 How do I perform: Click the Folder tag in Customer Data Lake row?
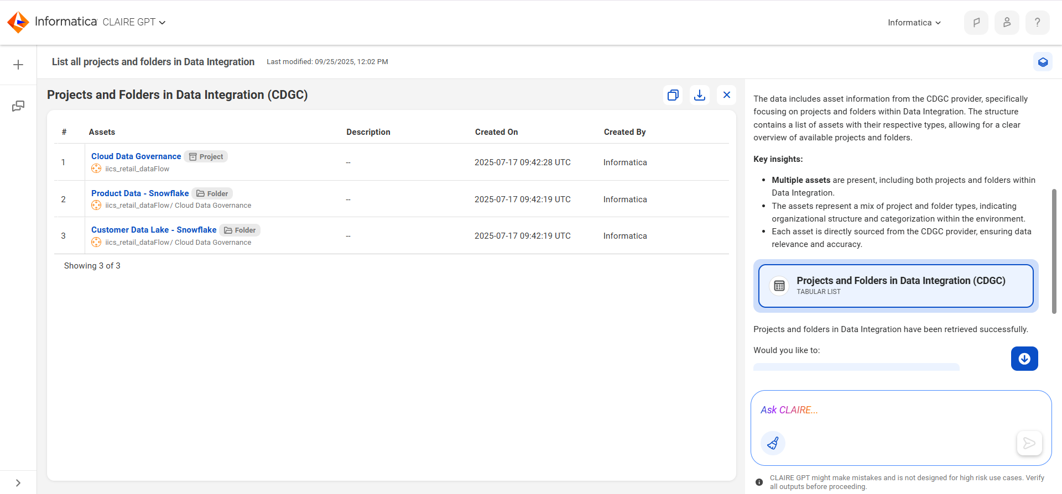click(x=240, y=230)
